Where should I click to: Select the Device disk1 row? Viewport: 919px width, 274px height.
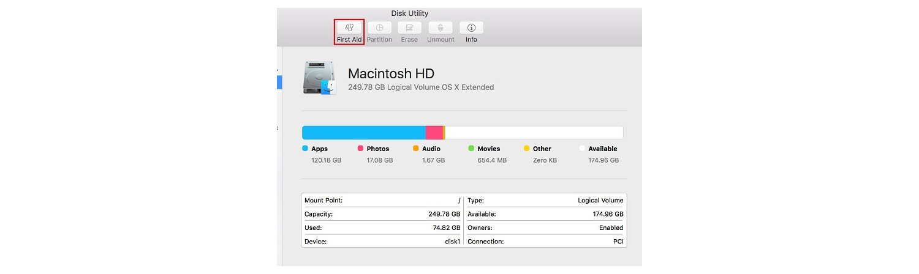[382, 242]
